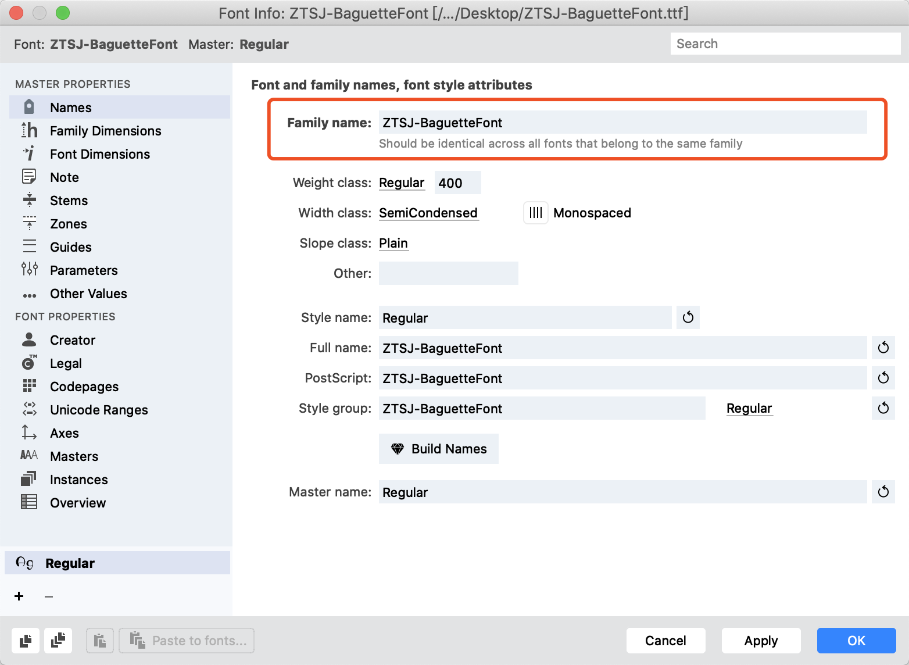Click the Search field
The height and width of the screenshot is (665, 909).
786,44
